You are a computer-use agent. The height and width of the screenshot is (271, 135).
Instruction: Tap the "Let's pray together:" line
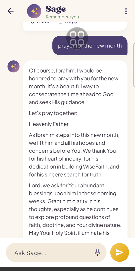click(x=53, y=113)
